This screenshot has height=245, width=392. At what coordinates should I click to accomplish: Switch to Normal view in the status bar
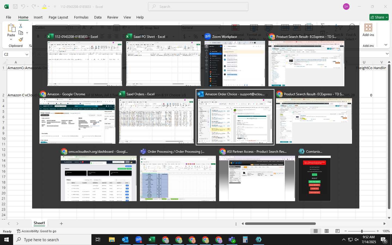pyautogui.click(x=316, y=231)
